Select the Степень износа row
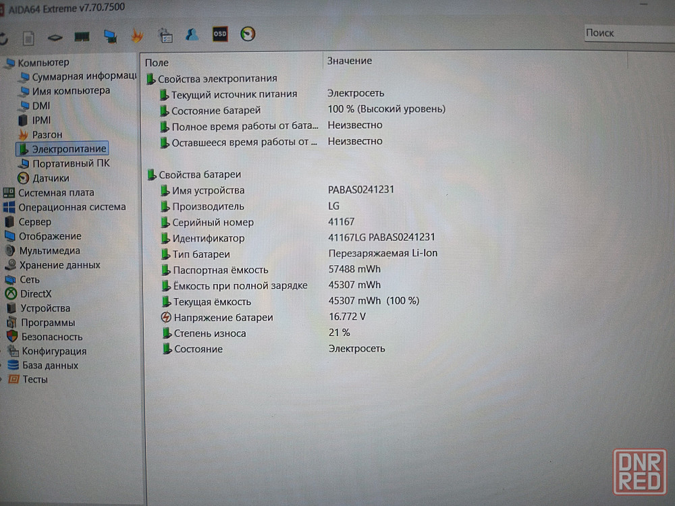 tap(209, 333)
